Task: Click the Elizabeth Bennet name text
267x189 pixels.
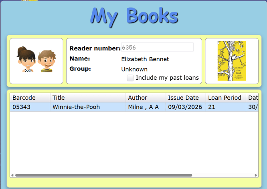Action: click(145, 59)
